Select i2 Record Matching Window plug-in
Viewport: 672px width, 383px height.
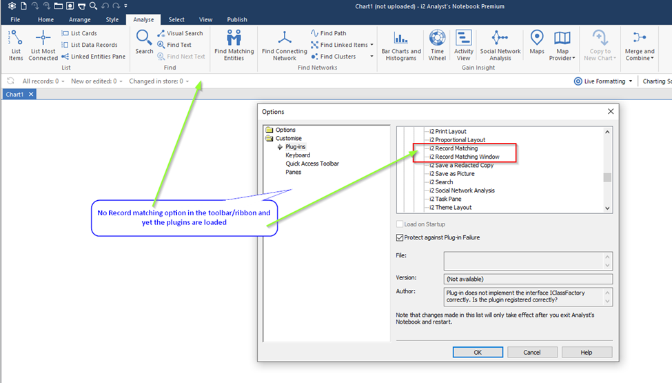pos(464,157)
